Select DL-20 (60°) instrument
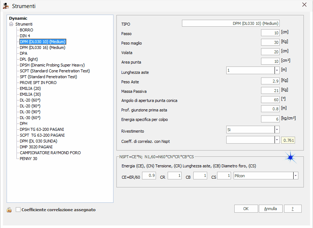This screenshot has width=313, height=228. coord(30,100)
